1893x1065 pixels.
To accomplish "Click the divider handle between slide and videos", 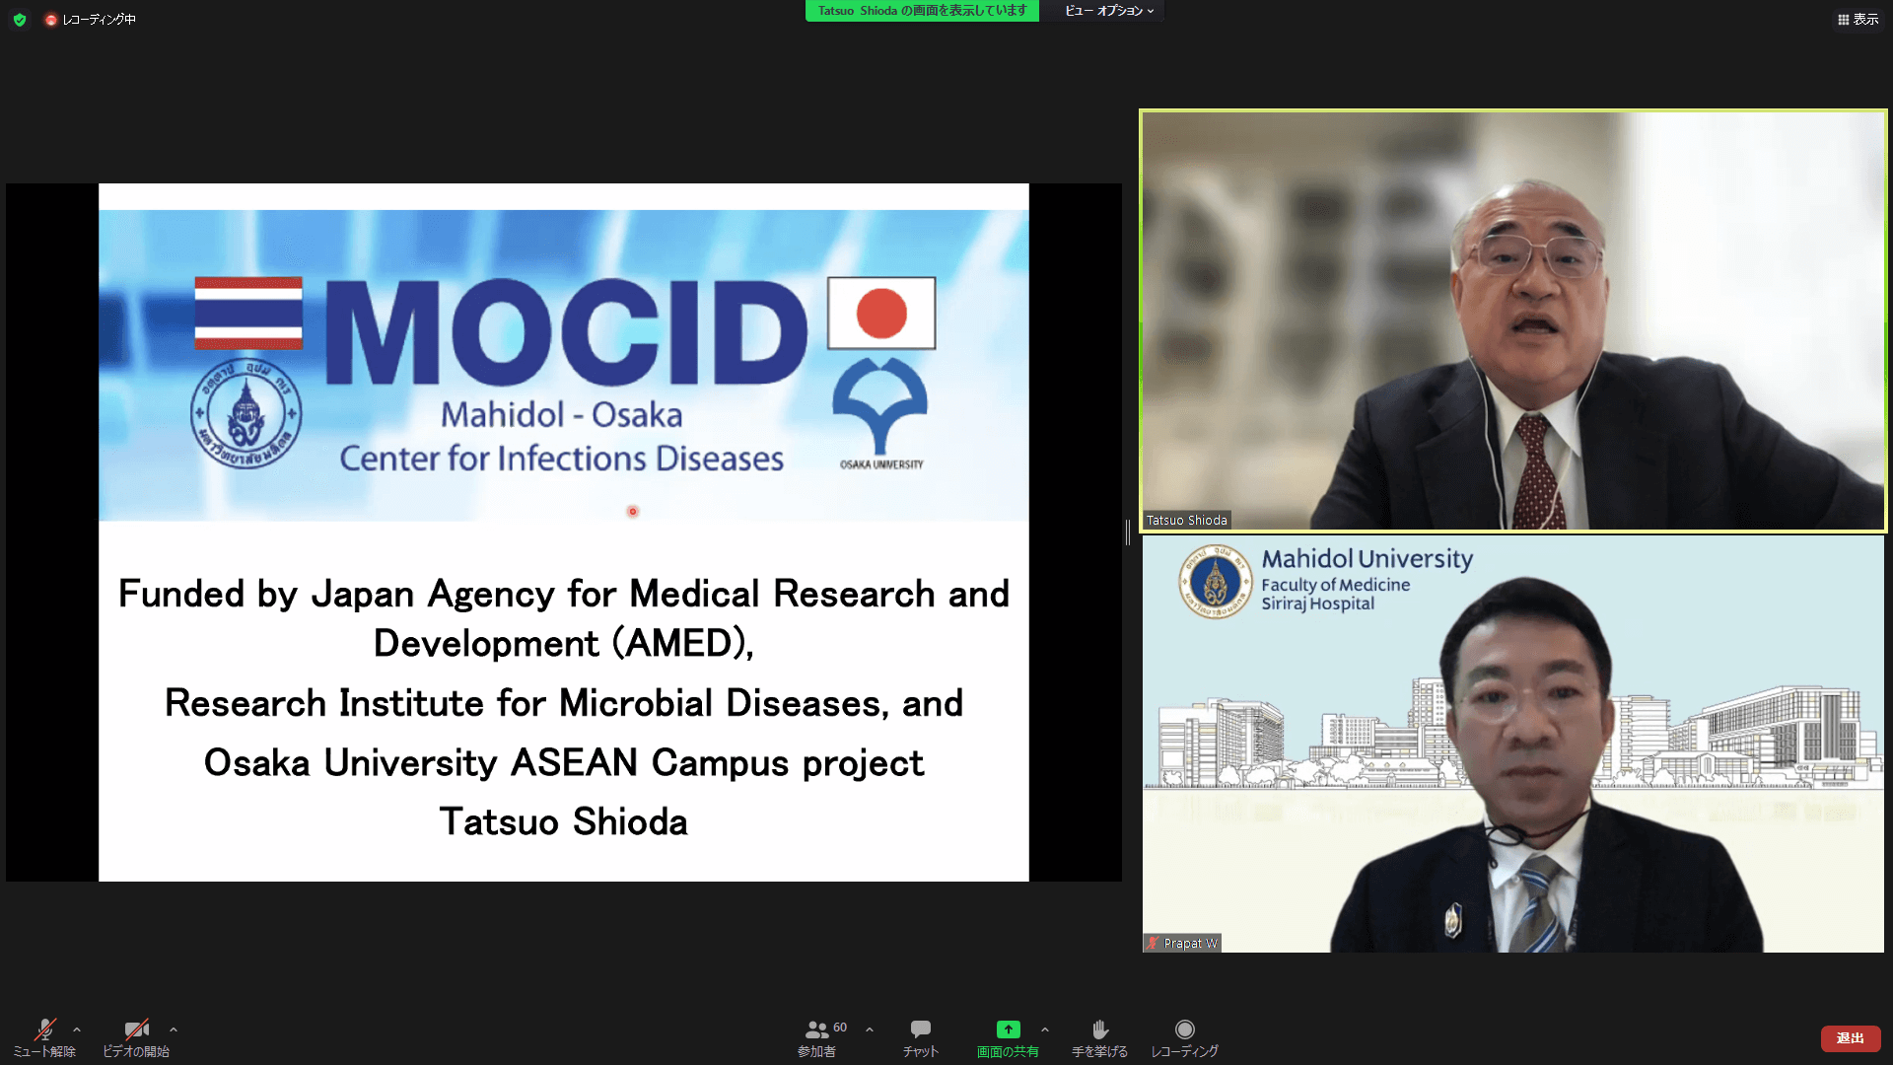I will (1128, 532).
